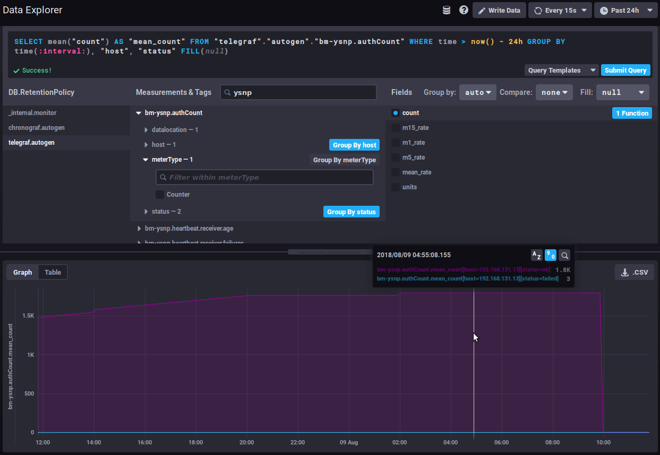Select the telegraf.autogen retention policy

click(x=31, y=143)
